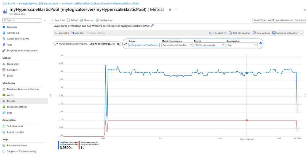Click Add filter button
Image resolution: width=306 pixels, height=154 pixels.
(x=78, y=33)
